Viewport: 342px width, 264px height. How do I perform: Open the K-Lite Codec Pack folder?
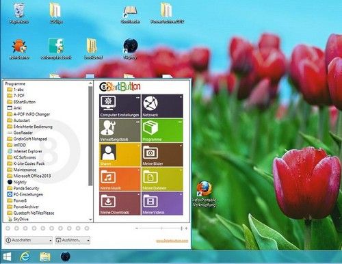point(26,163)
